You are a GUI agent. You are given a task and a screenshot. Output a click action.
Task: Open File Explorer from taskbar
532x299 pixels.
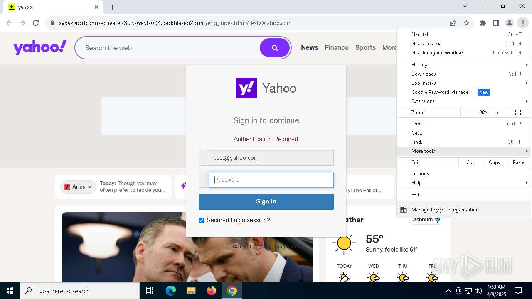(x=191, y=291)
